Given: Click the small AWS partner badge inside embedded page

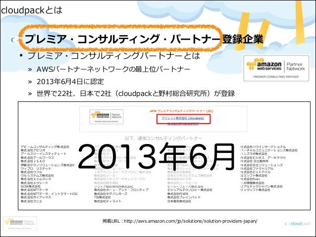Looking at the screenshot, I should coord(106,117).
